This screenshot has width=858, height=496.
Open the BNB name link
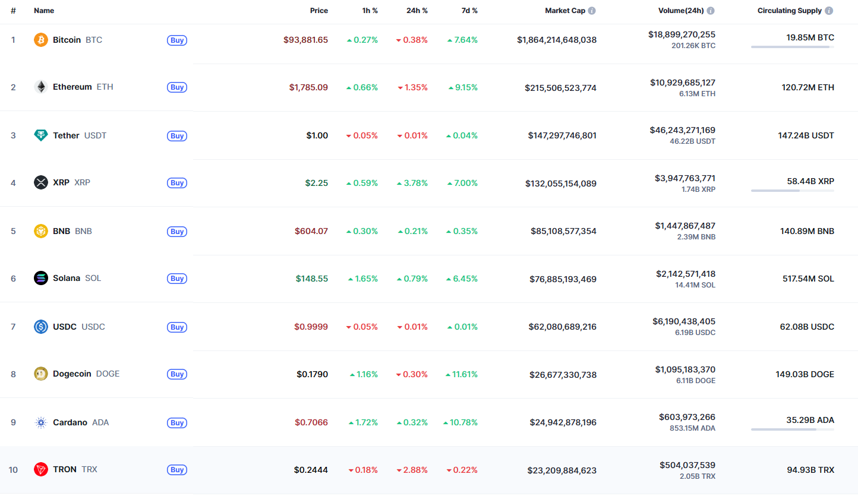[72, 231]
